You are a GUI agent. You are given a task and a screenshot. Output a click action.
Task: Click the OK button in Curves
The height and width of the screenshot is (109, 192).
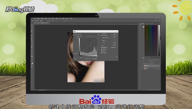click(x=114, y=34)
